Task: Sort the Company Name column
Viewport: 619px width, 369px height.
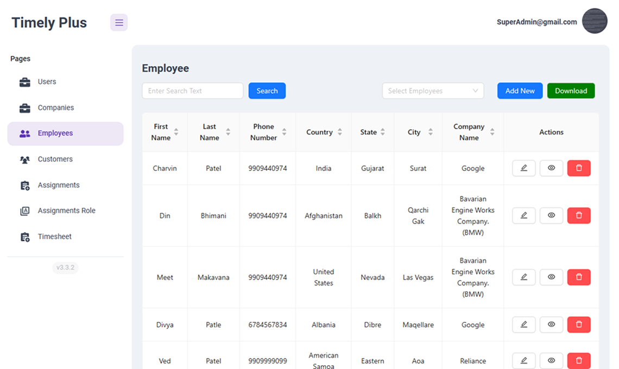Action: pyautogui.click(x=492, y=132)
